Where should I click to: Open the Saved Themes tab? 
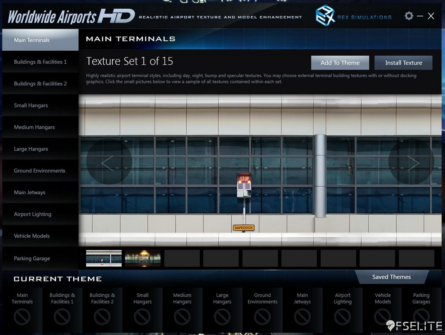pyautogui.click(x=391, y=277)
